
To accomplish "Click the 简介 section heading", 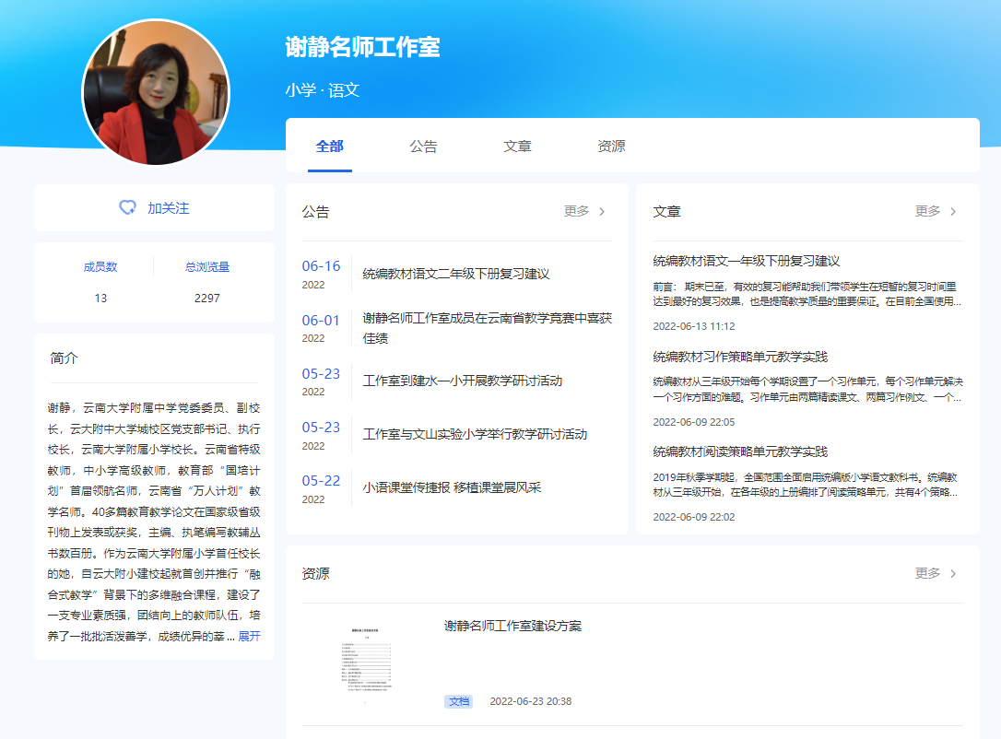I will (x=64, y=358).
